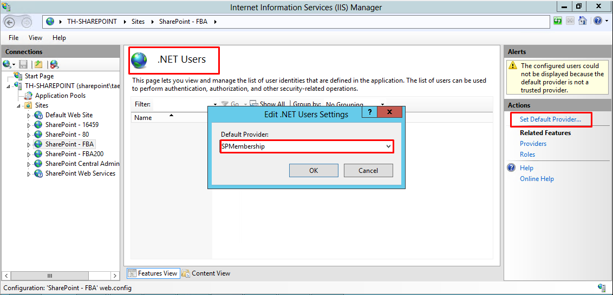Image resolution: width=613 pixels, height=295 pixels.
Task: Expand the Default Web Site node
Action: pos(28,116)
